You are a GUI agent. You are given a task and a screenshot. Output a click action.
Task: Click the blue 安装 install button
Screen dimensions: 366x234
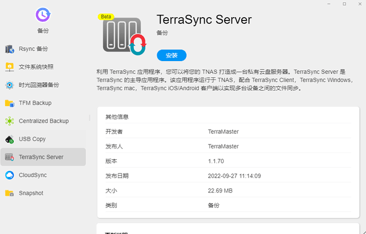(172, 55)
